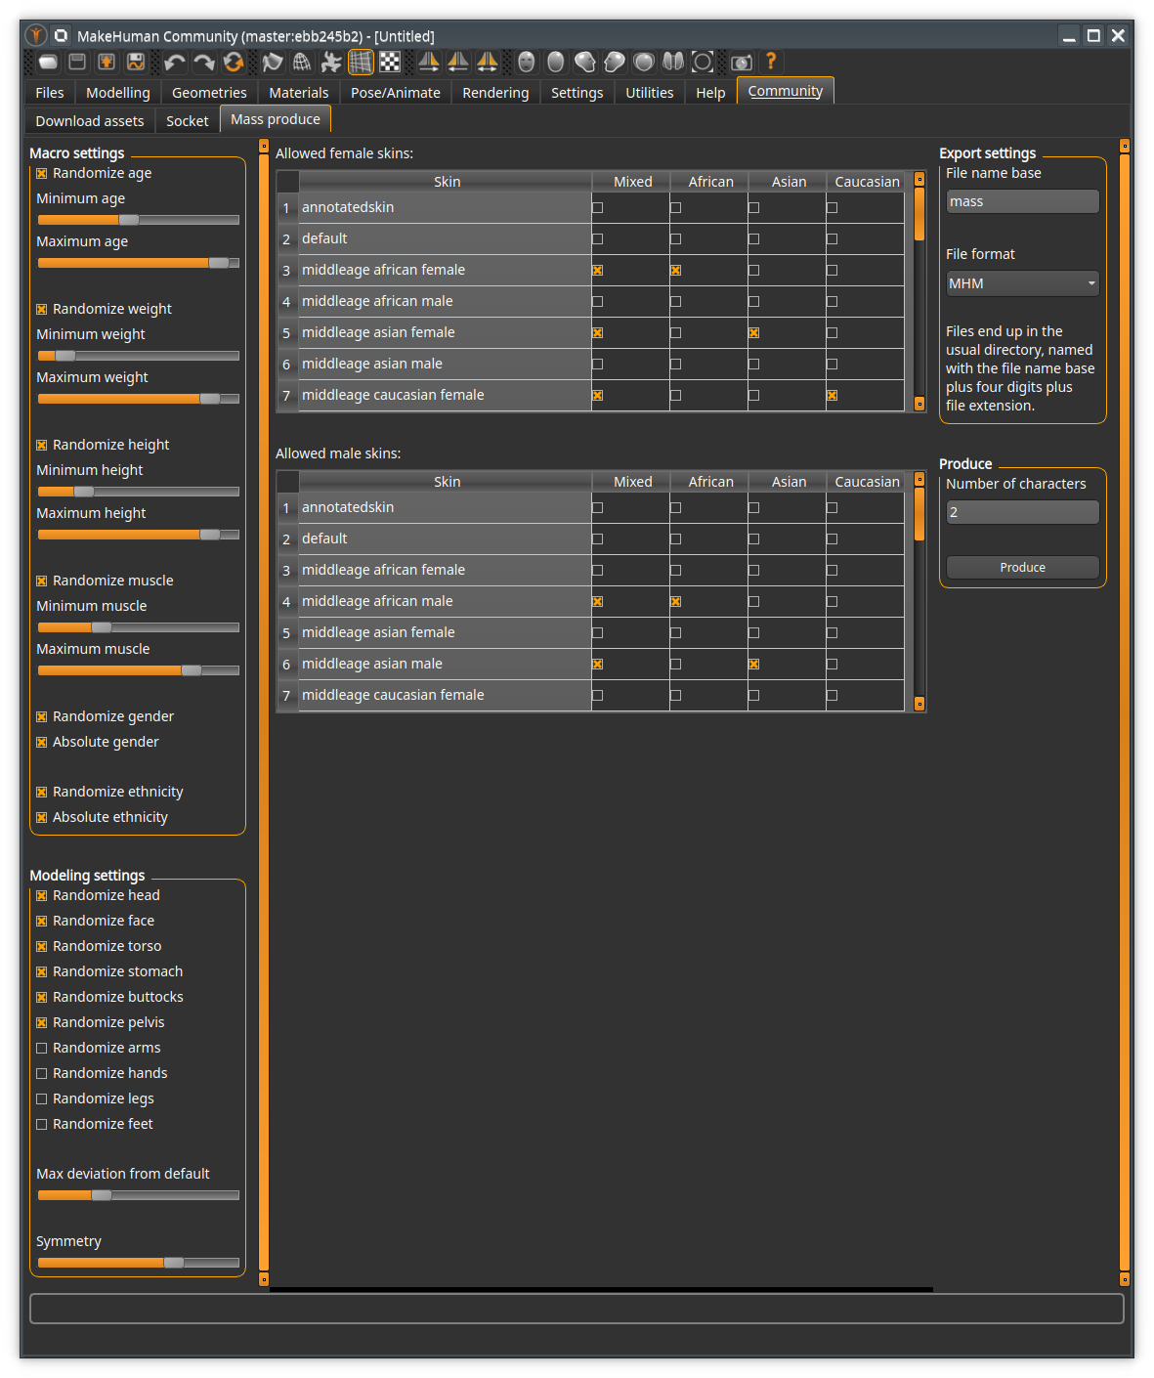Select the left-facing head profile view icon

[x=615, y=63]
